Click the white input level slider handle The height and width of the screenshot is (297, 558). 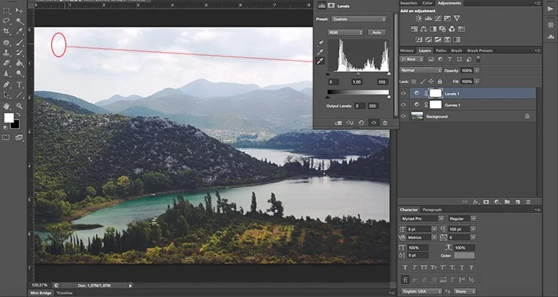[388, 74]
